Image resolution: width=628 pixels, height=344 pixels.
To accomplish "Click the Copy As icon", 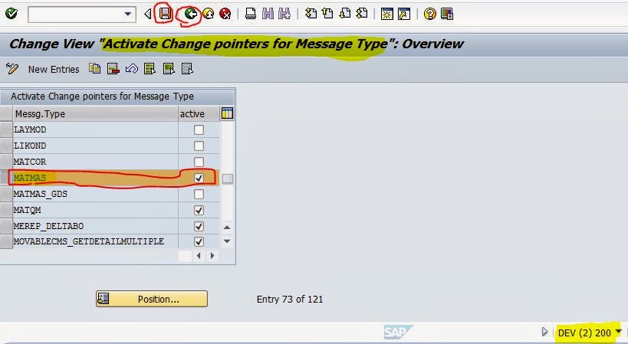I will pyautogui.click(x=94, y=69).
